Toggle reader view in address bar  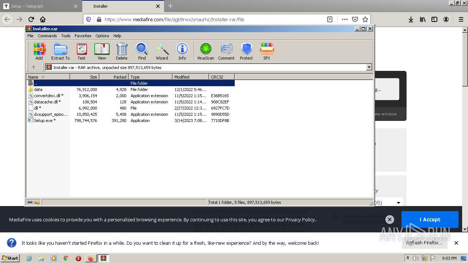click(x=329, y=19)
